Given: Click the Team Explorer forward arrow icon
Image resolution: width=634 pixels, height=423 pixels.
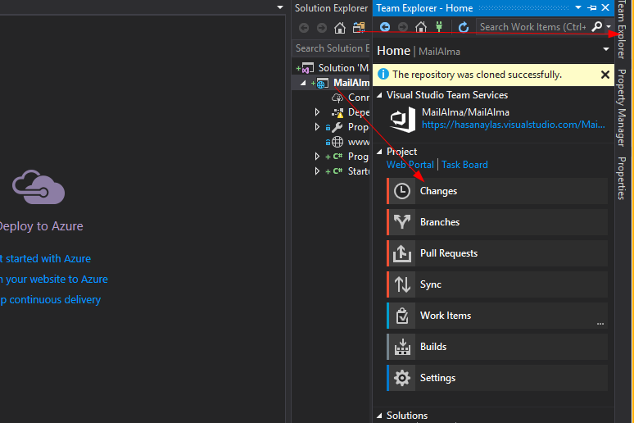Looking at the screenshot, I should pos(403,27).
